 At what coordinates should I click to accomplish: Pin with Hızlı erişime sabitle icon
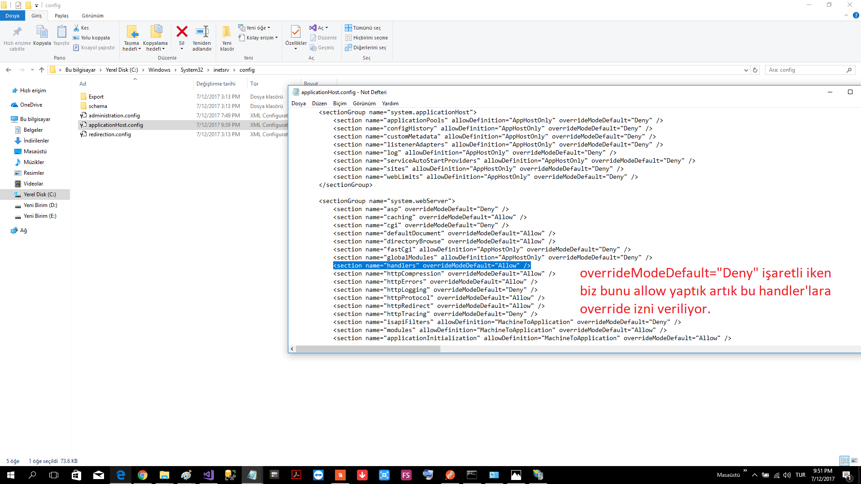[17, 32]
